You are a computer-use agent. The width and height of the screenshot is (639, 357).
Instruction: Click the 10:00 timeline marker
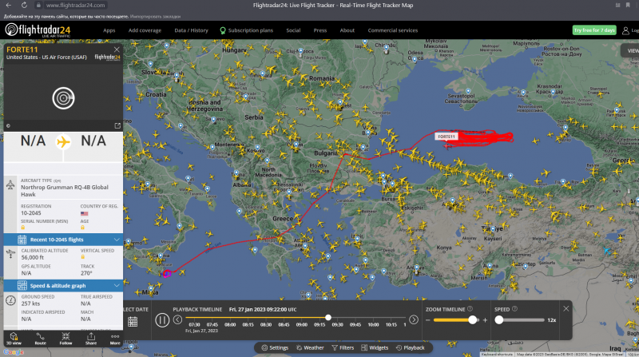click(373, 325)
